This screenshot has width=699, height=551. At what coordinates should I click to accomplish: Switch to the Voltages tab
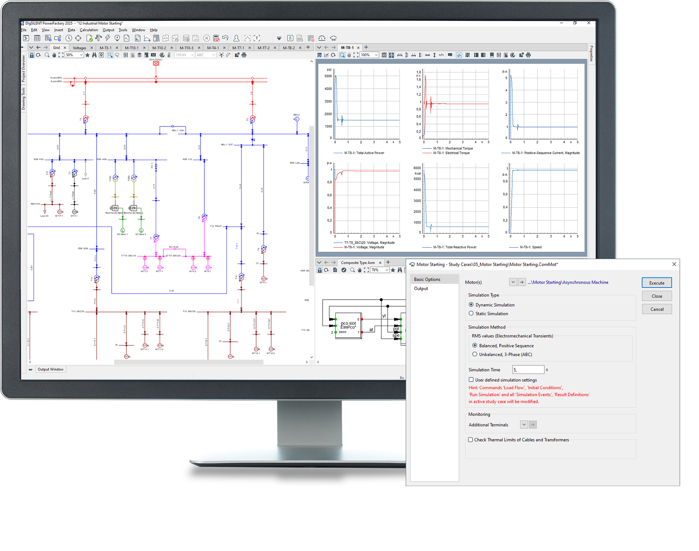pyautogui.click(x=80, y=48)
